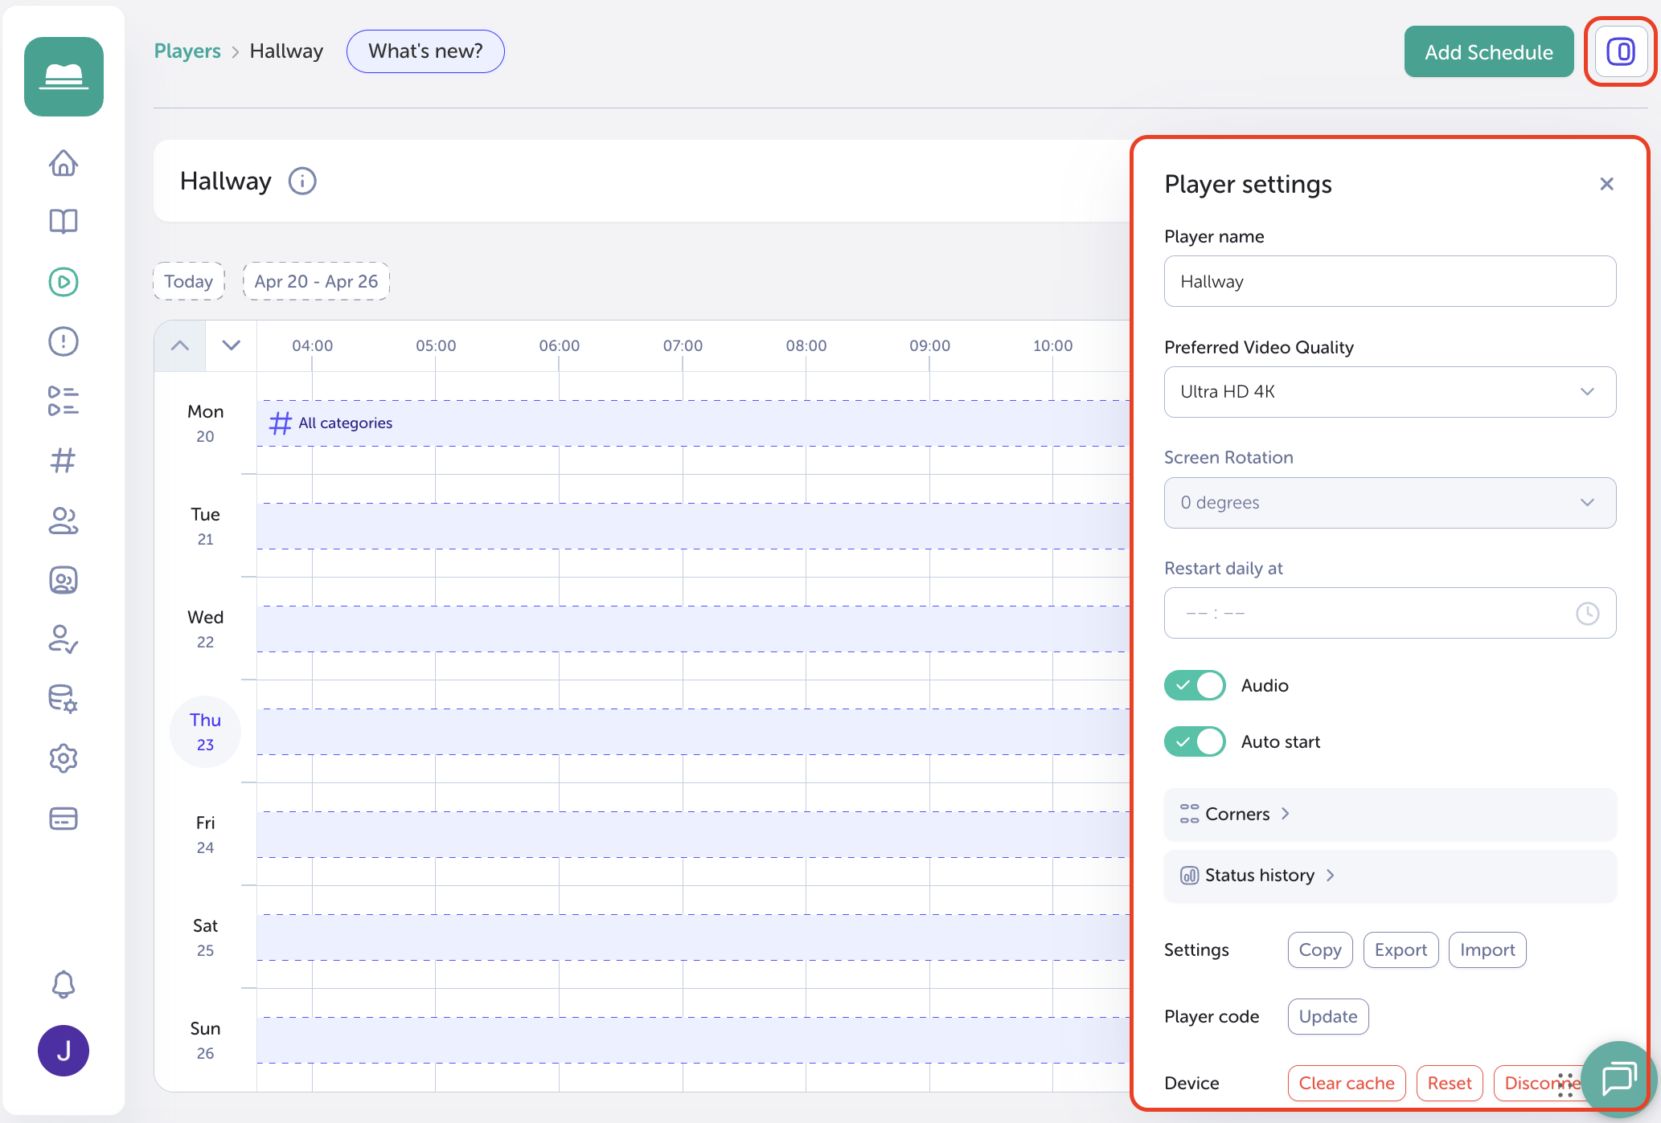Toggle the Auto start switch
This screenshot has height=1123, width=1661.
pyautogui.click(x=1196, y=741)
